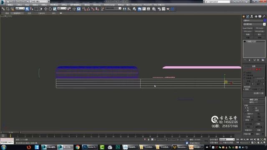Select Element sub-object level icon

point(260,69)
